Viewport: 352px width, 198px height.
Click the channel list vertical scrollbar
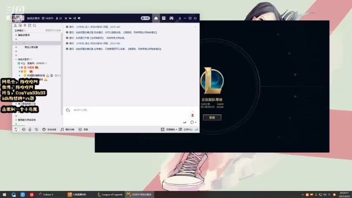pos(62,74)
